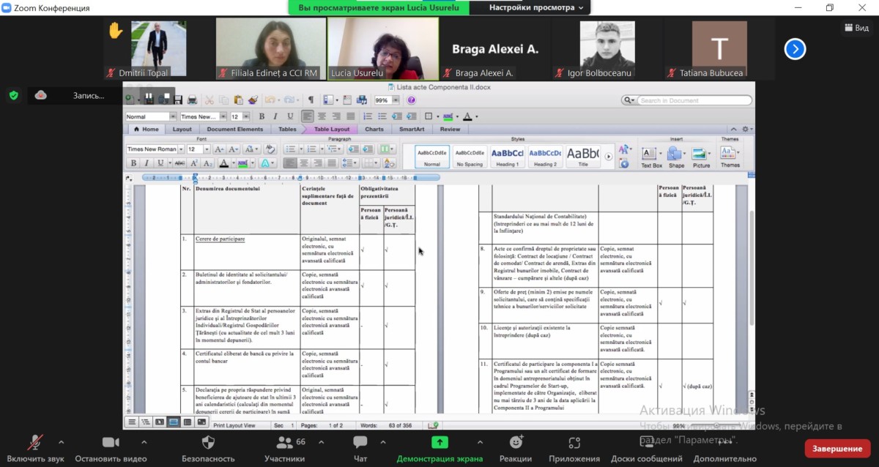Screen dimensions: 879x467
Task: Click the red Завершение button
Action: (x=837, y=449)
